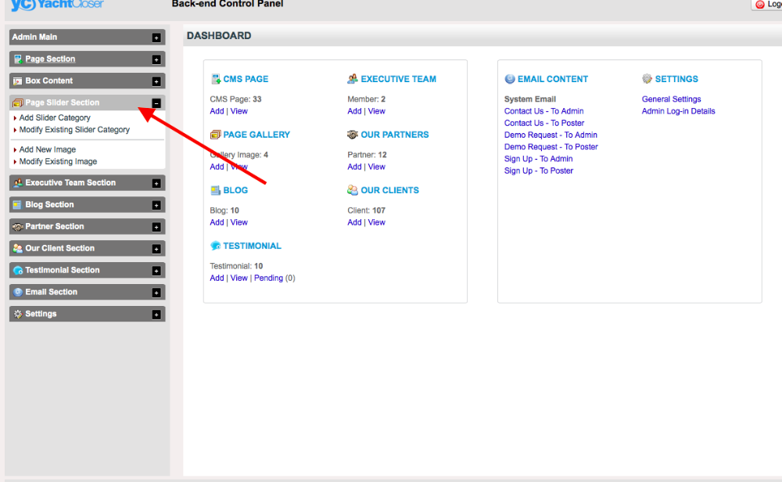The height and width of the screenshot is (482, 782).
Task: Click the EMAIL CONTENT heading
Action: [x=553, y=79]
